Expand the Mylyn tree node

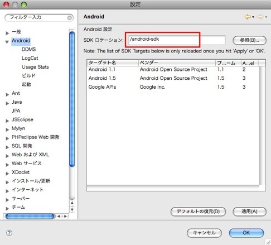tap(7, 129)
